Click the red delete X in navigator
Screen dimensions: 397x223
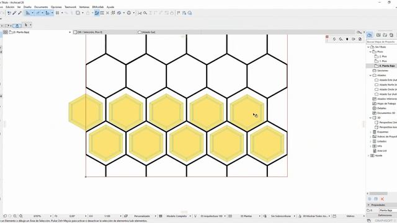382,199
